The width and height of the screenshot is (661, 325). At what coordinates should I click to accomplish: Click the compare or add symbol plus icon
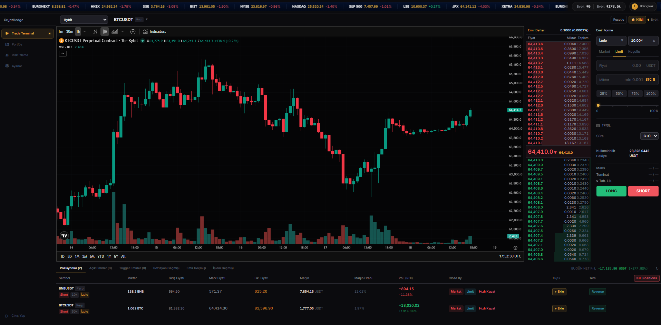(133, 31)
